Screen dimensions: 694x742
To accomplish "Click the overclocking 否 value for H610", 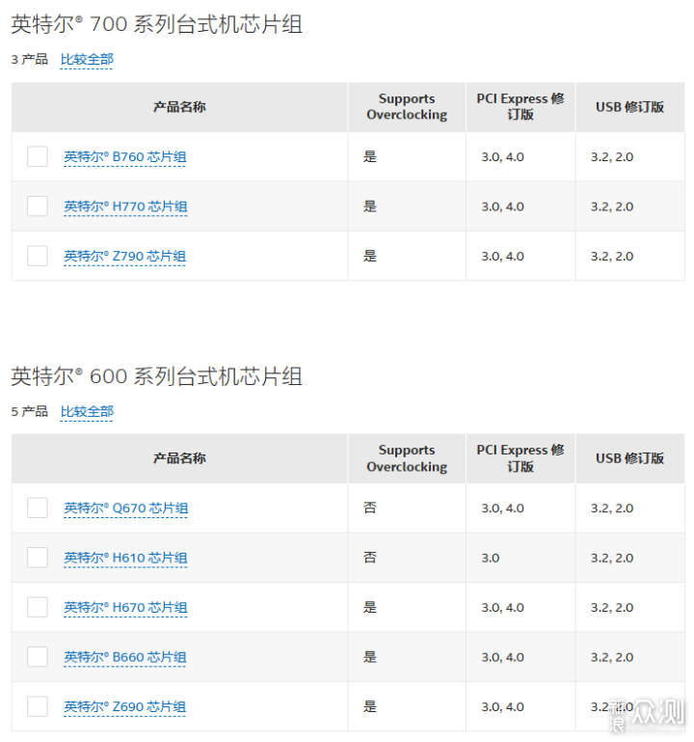I will tap(370, 558).
